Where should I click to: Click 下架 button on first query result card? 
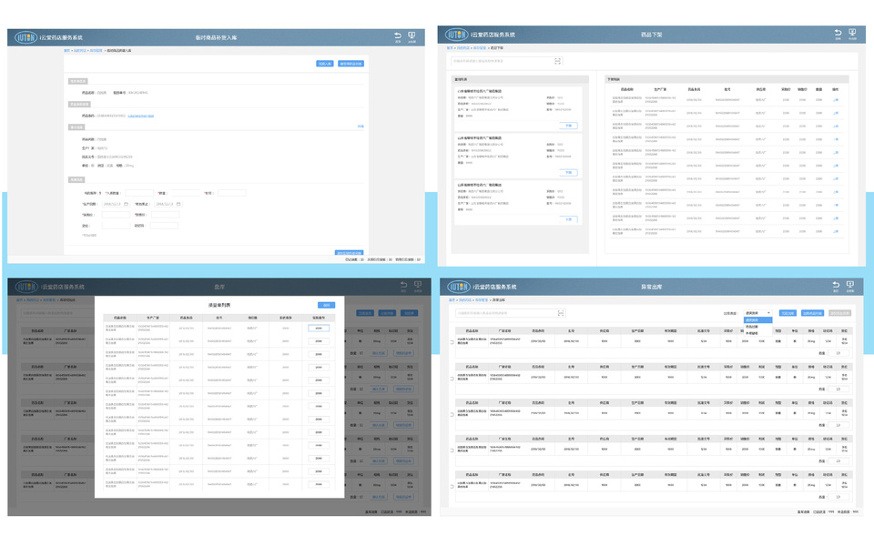568,126
